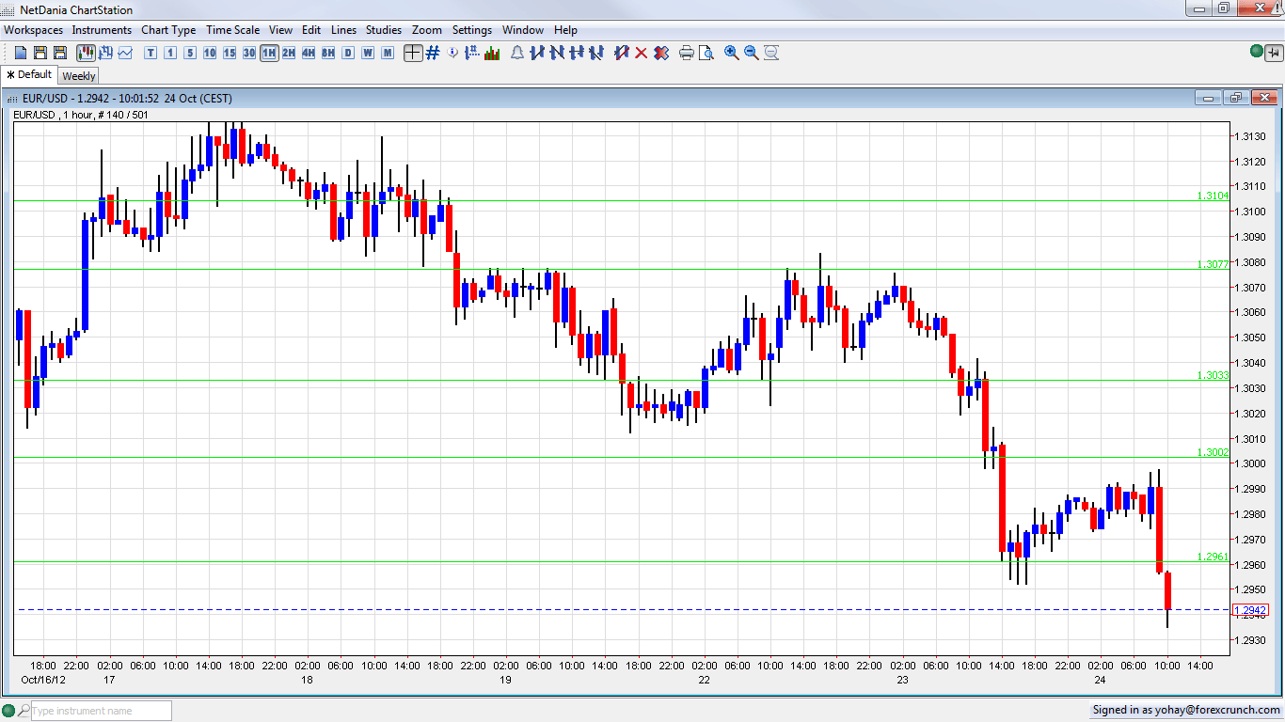
Task: Set time scale to 15 minutes
Action: coord(230,53)
